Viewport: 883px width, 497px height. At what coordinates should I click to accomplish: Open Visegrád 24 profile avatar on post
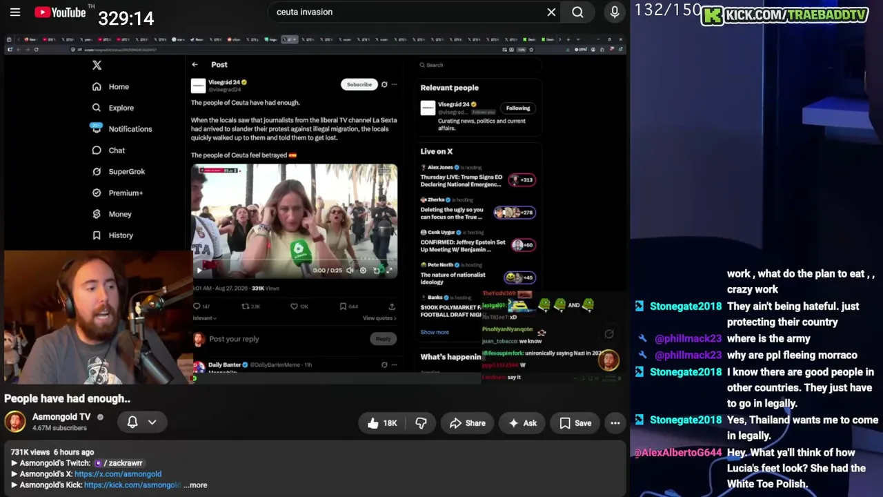click(x=198, y=86)
